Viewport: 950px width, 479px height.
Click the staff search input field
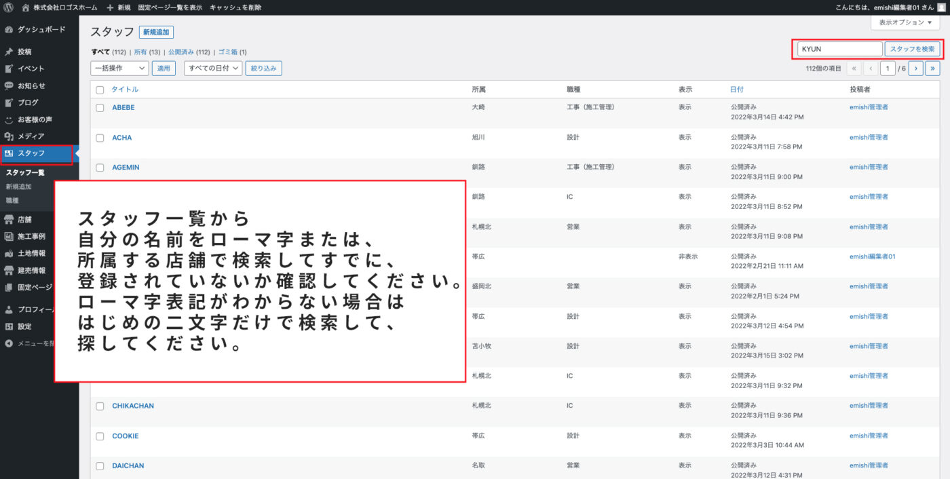tap(839, 50)
